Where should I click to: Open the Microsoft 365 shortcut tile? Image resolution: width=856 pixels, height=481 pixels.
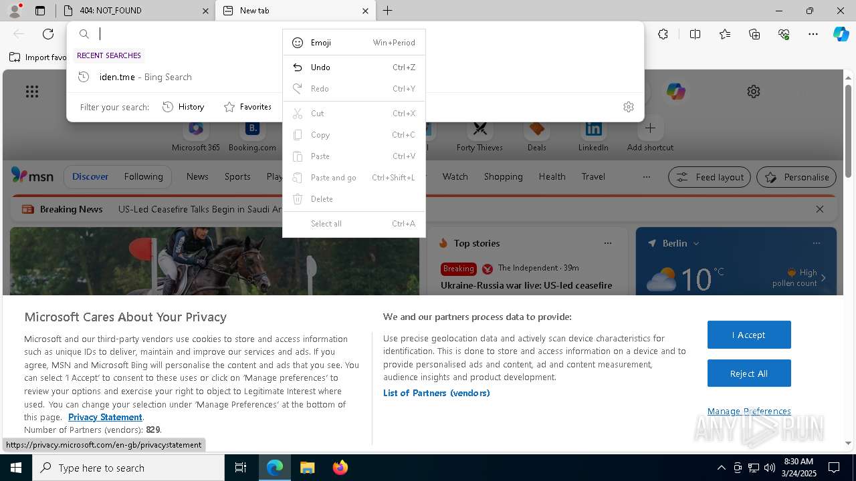[196, 134]
